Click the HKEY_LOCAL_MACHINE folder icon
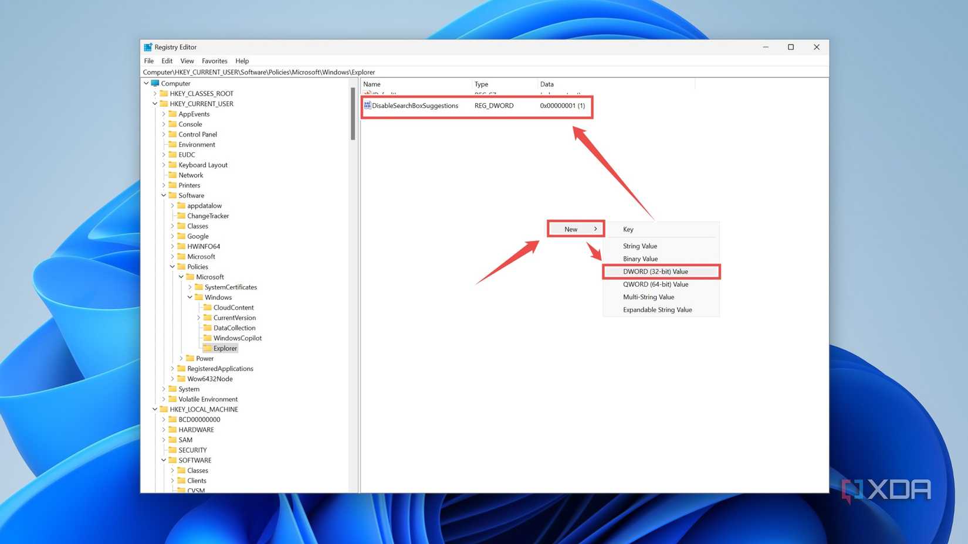The image size is (968, 544). [164, 409]
